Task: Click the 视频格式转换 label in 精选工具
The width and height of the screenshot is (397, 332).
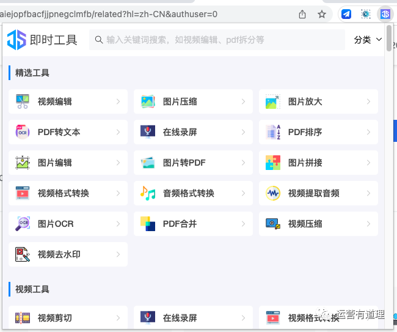Action: coord(64,193)
